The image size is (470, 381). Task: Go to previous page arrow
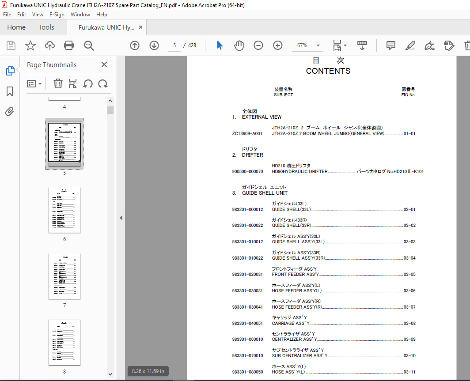pyautogui.click(x=135, y=45)
